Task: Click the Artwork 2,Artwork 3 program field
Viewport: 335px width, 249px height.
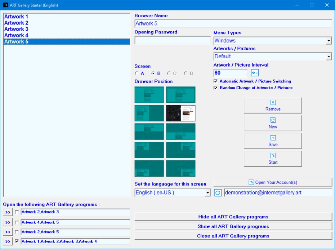Action: 75,212
